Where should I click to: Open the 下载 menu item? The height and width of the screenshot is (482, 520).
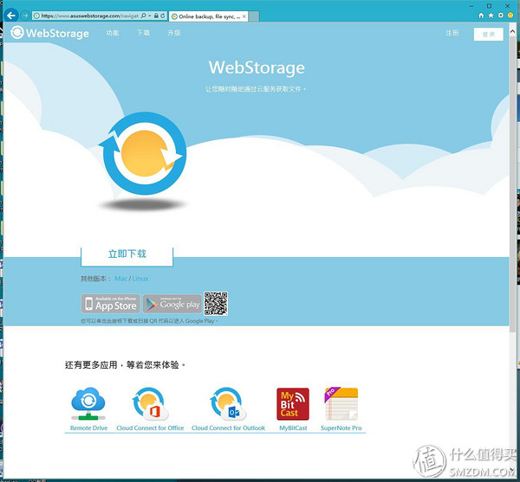[143, 33]
